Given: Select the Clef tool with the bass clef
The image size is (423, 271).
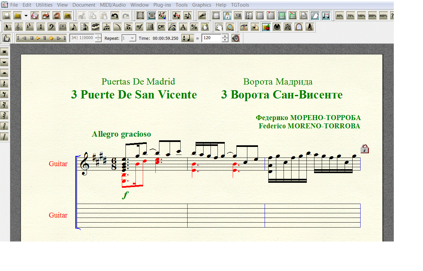Looking at the screenshot, I should (x=51, y=27).
